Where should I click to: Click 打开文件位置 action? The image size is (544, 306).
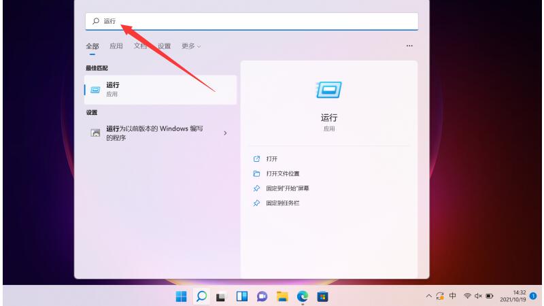pyautogui.click(x=283, y=173)
